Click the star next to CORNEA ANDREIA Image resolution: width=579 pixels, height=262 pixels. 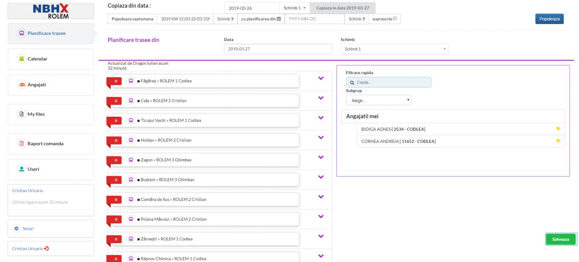tap(558, 141)
